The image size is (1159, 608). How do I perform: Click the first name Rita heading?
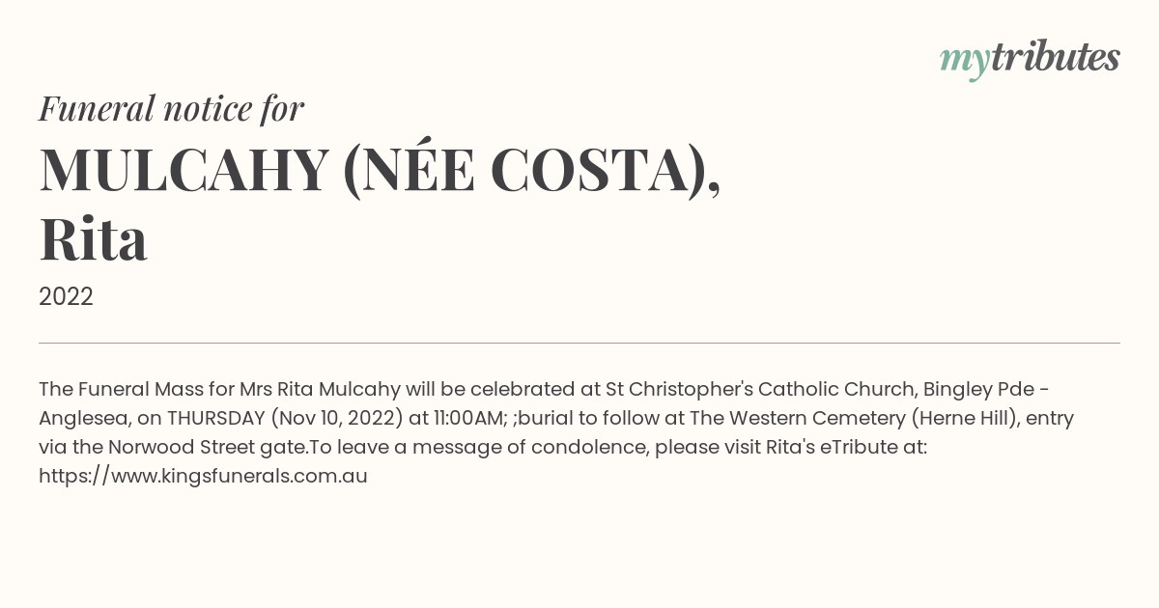click(94, 239)
